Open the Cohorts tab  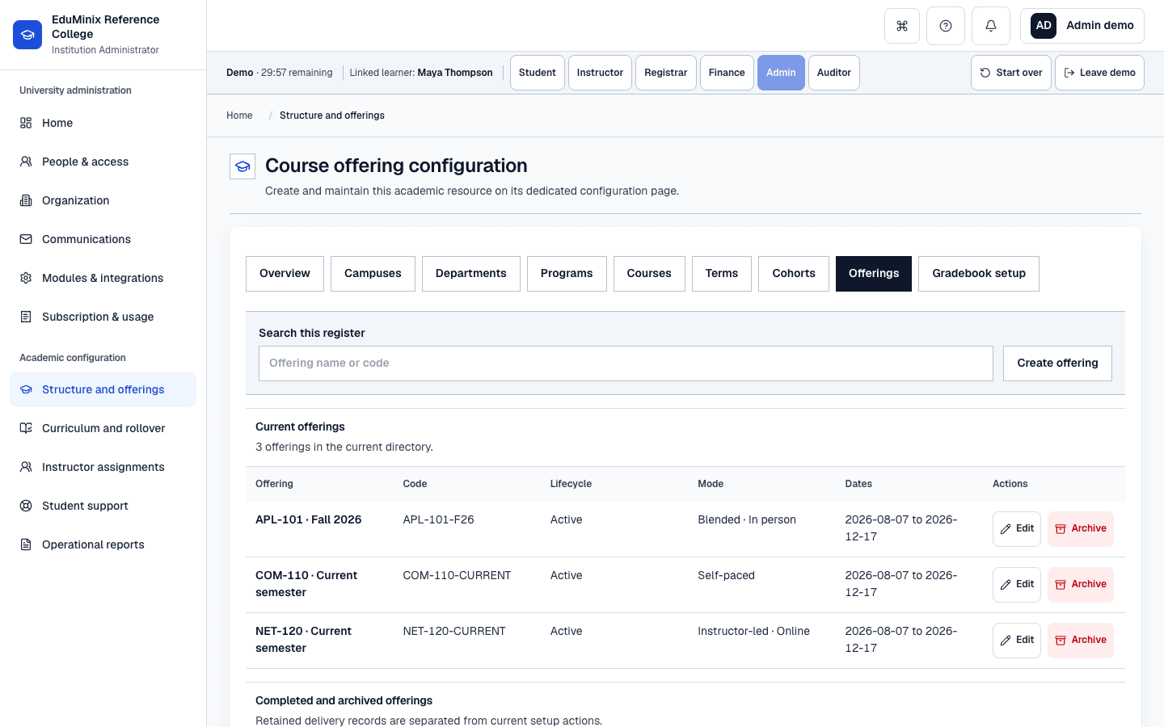[794, 274]
